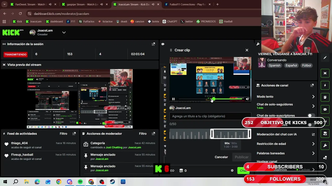Mute the gaspipe Stream tab audio

(x=101, y=4)
